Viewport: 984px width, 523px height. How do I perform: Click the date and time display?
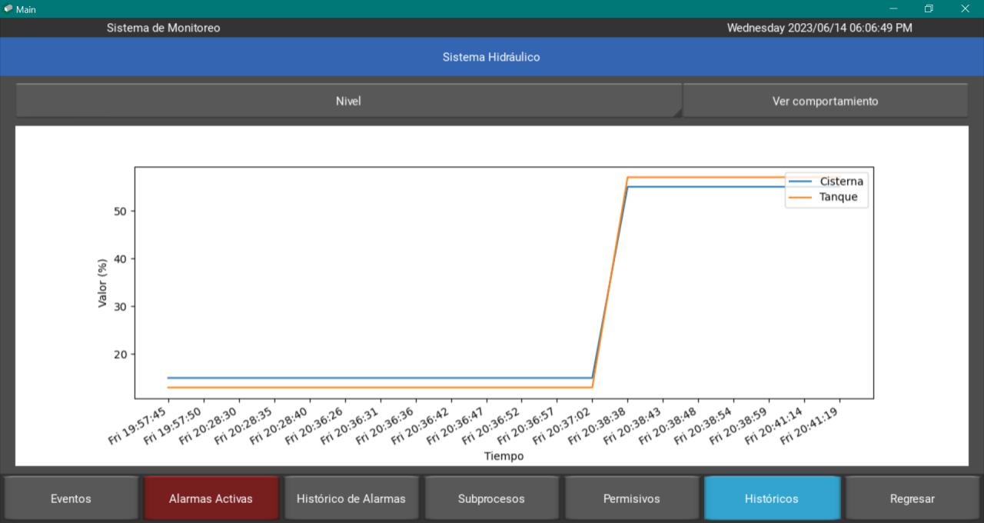(819, 28)
